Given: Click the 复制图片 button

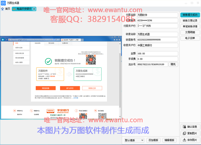Looking at the screenshot, I should coord(190,133).
